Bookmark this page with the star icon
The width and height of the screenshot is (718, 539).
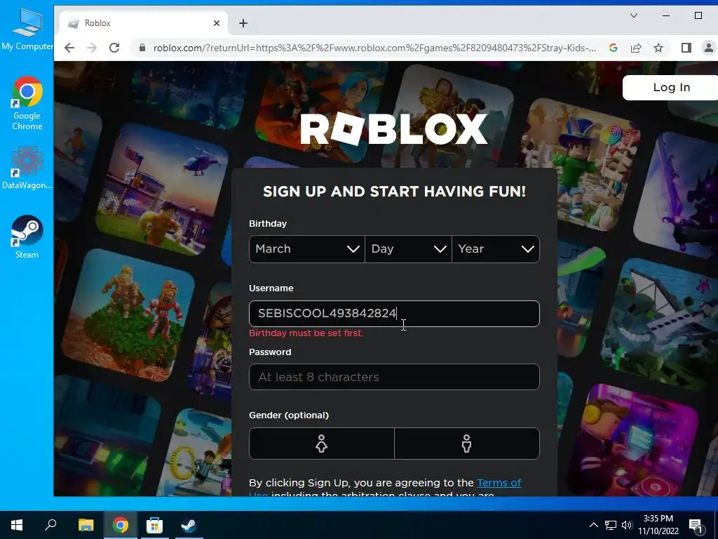point(658,48)
